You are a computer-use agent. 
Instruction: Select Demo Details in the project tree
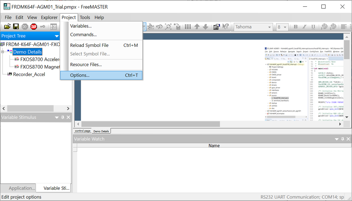[x=27, y=52]
